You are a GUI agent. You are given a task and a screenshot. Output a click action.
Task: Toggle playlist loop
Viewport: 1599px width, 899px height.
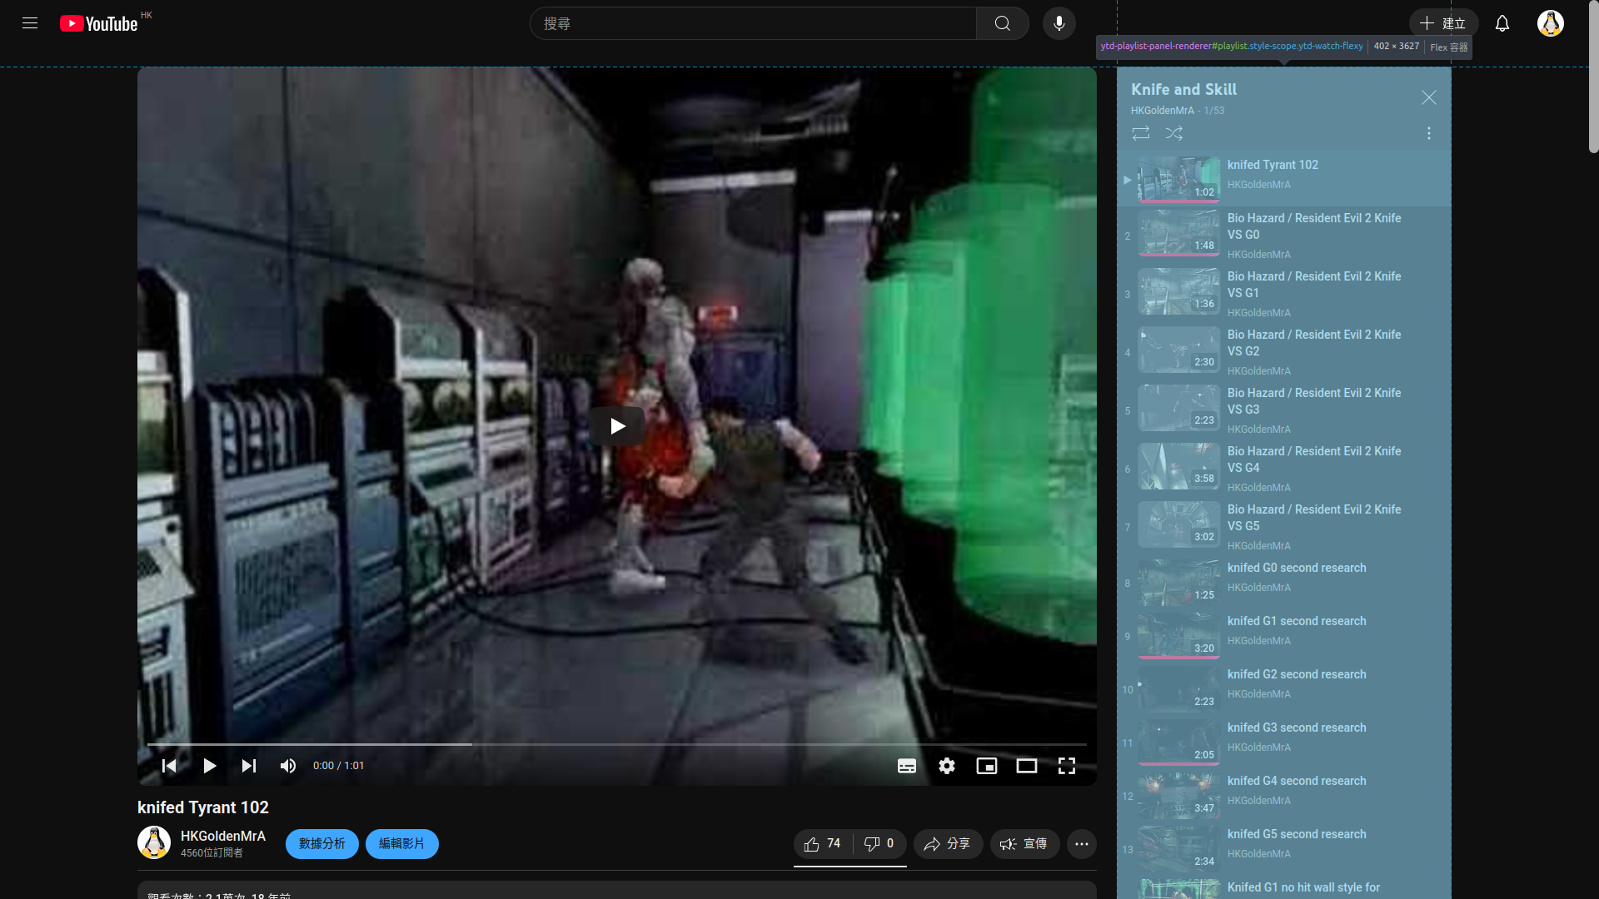click(1141, 133)
